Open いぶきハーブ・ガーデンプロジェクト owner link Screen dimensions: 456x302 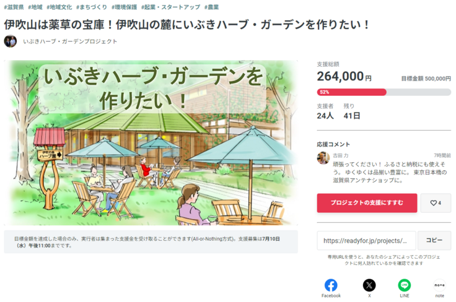[70, 41]
